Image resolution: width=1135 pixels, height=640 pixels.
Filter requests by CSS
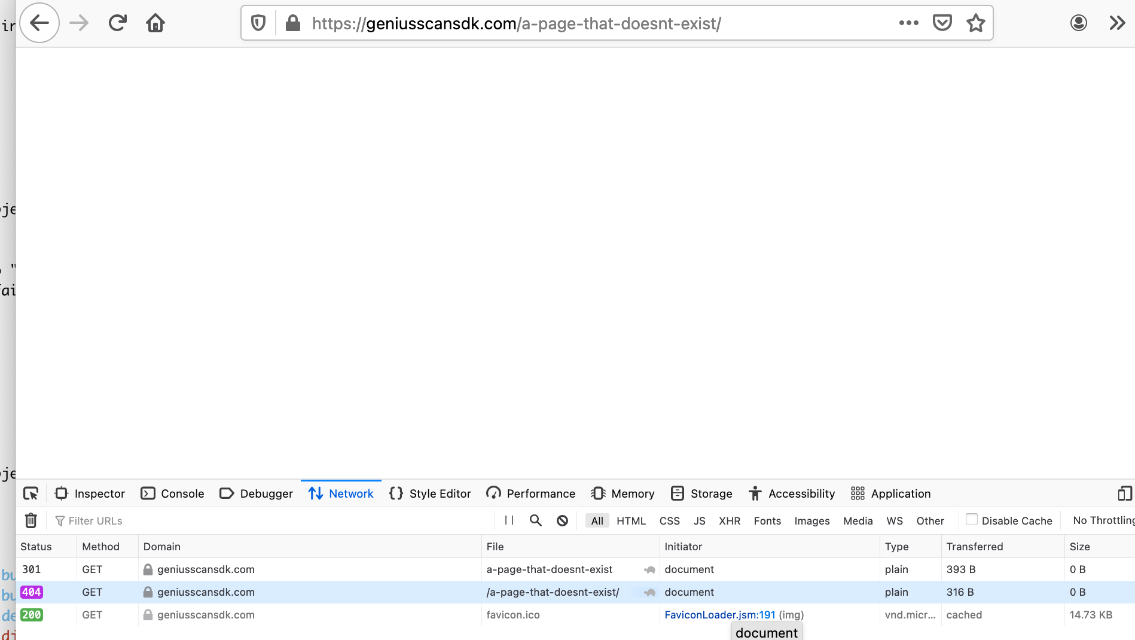[669, 521]
